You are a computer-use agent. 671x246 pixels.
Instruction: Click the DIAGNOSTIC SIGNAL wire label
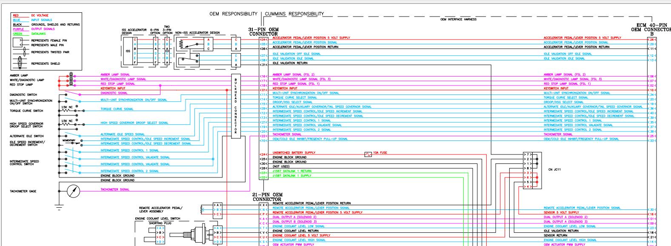114,93
